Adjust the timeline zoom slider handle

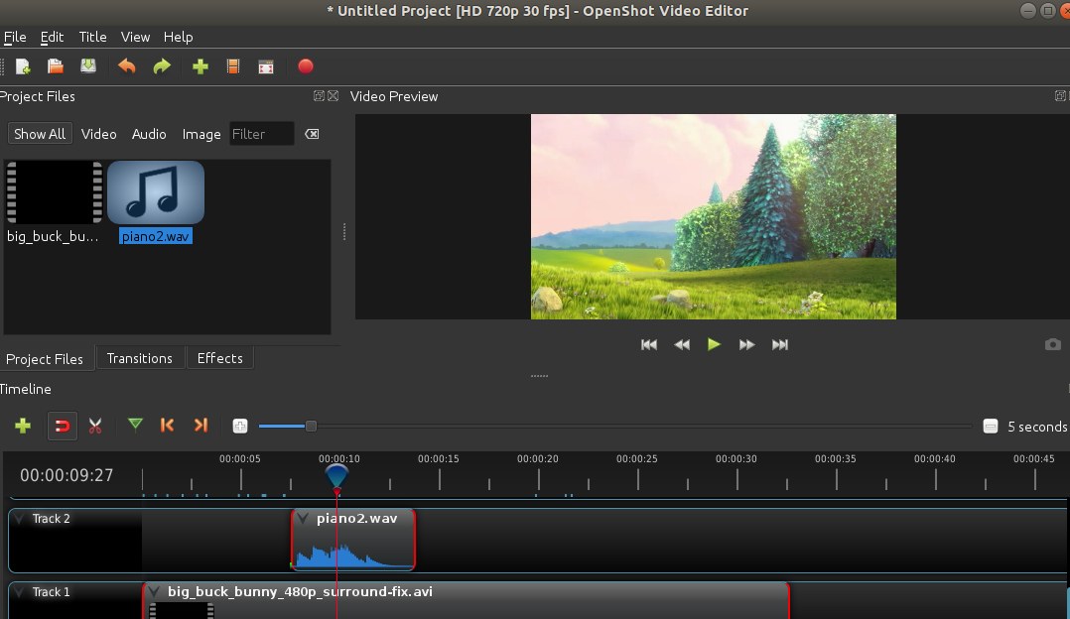pyautogui.click(x=311, y=427)
